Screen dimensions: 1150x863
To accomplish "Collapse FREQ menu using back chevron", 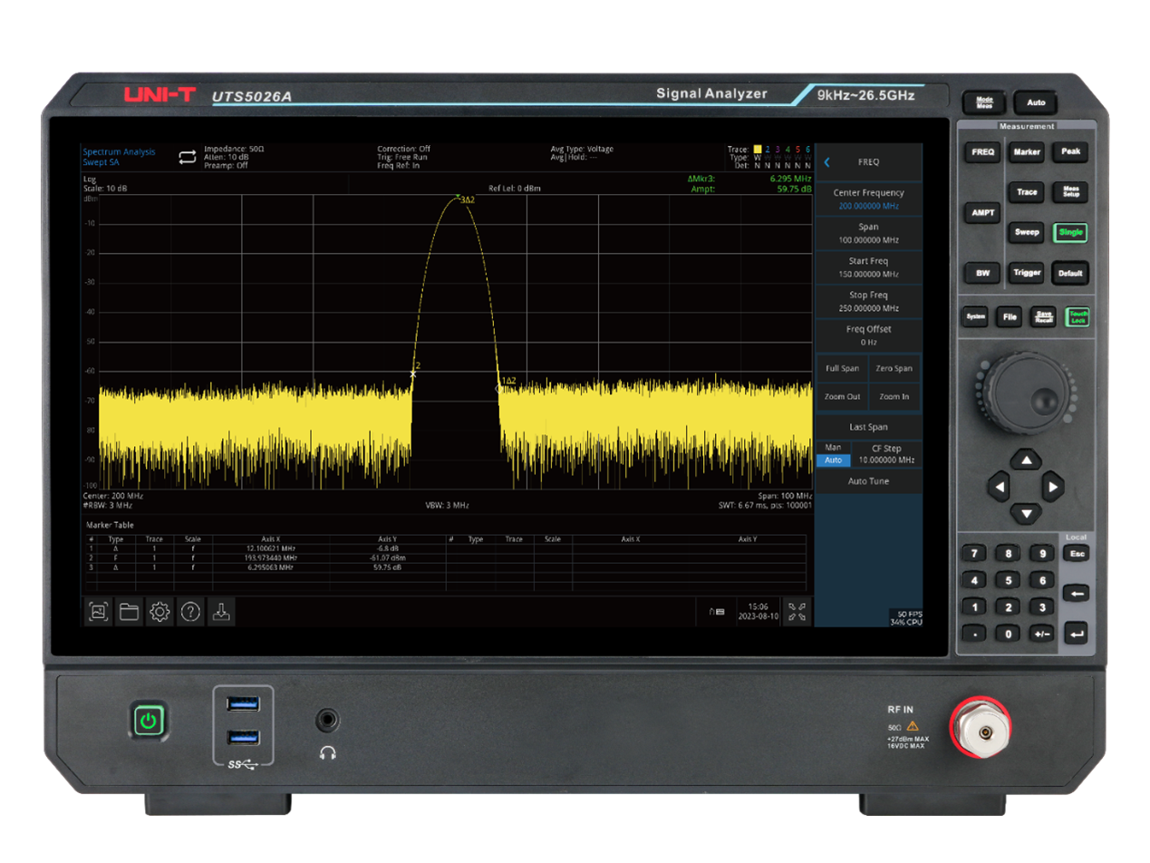I will [826, 162].
